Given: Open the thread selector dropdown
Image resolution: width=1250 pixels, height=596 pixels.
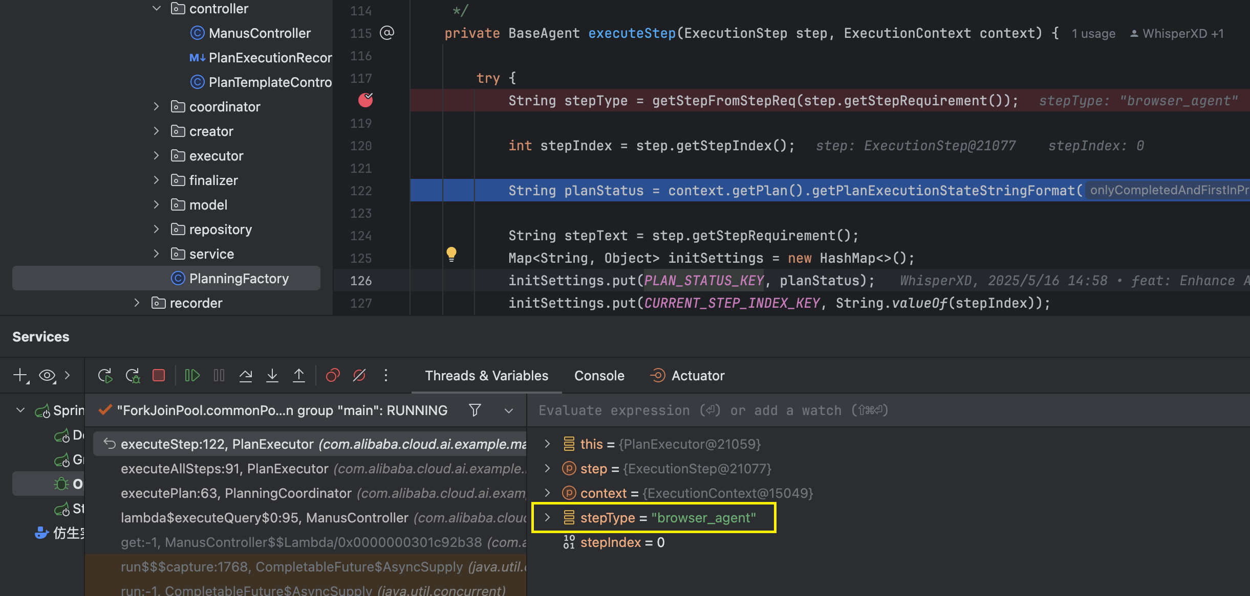Looking at the screenshot, I should [508, 411].
